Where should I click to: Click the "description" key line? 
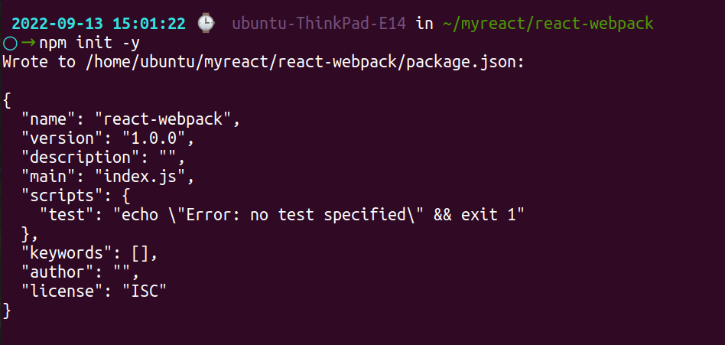tap(103, 158)
